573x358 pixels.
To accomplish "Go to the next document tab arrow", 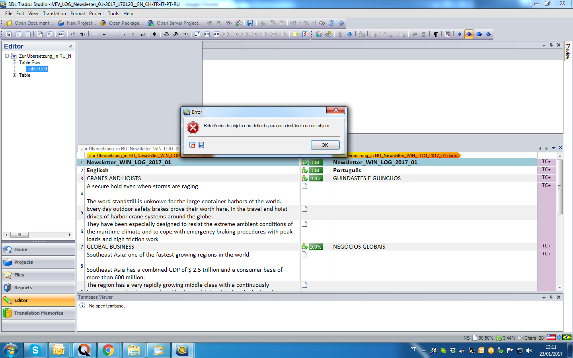I will pos(546,148).
